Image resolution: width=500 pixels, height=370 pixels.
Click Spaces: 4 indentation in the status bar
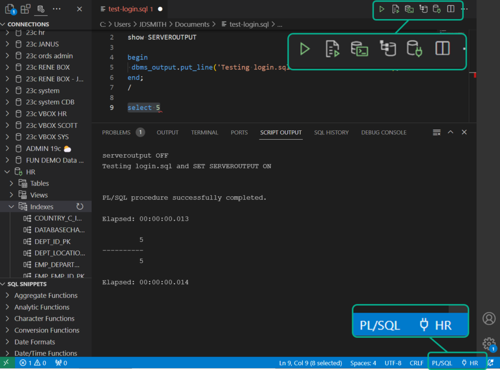[363, 363]
